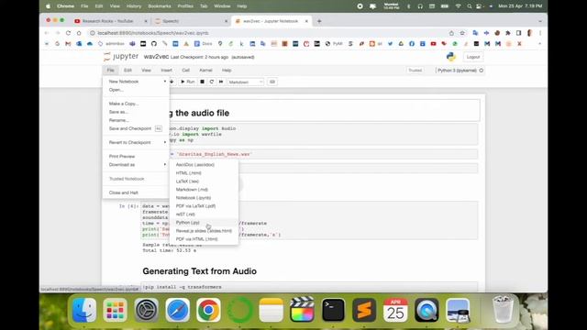Bookmark this page star icon
The width and height of the screenshot is (587, 330).
point(462,33)
